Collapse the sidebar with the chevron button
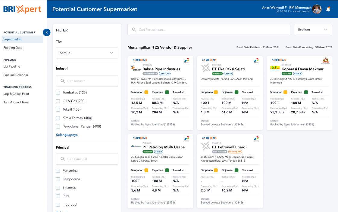The height and width of the screenshot is (212, 338). pyautogui.click(x=47, y=32)
